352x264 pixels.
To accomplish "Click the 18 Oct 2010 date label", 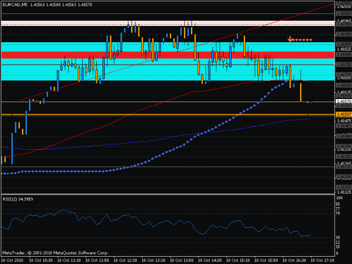I will point(12,261).
